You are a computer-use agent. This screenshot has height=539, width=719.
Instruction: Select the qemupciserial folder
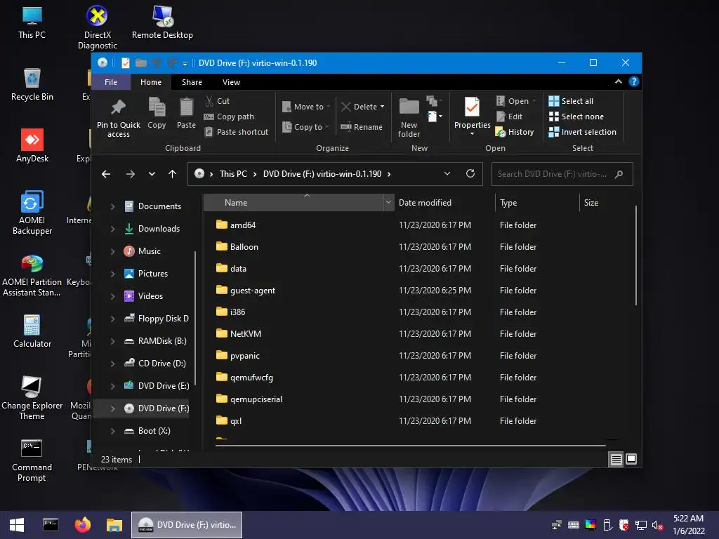(256, 399)
